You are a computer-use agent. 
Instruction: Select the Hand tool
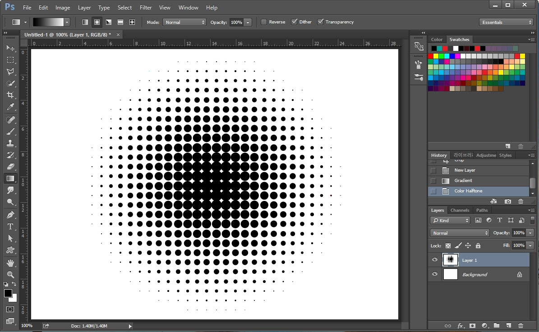[10, 263]
